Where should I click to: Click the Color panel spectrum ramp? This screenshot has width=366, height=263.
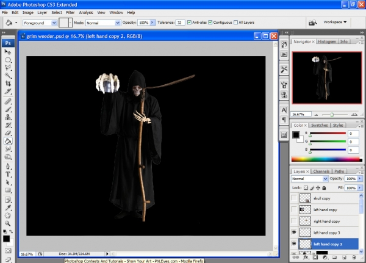pyautogui.click(x=327, y=159)
